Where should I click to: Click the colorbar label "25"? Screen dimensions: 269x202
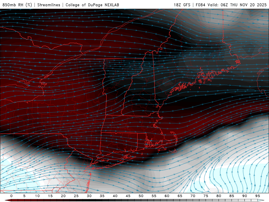point(76,196)
